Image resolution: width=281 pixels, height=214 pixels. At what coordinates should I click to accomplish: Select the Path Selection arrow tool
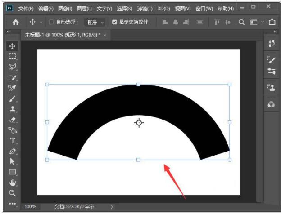[12, 161]
